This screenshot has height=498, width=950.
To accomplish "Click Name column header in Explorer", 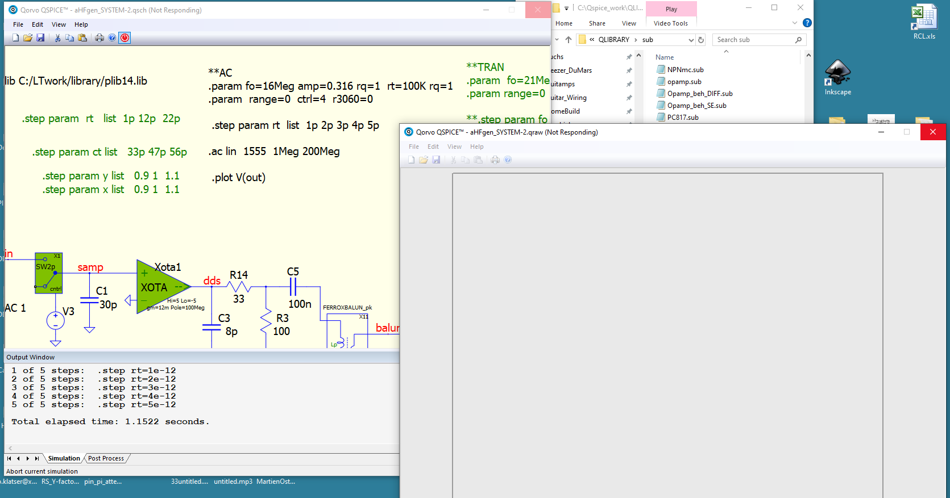I will point(665,57).
